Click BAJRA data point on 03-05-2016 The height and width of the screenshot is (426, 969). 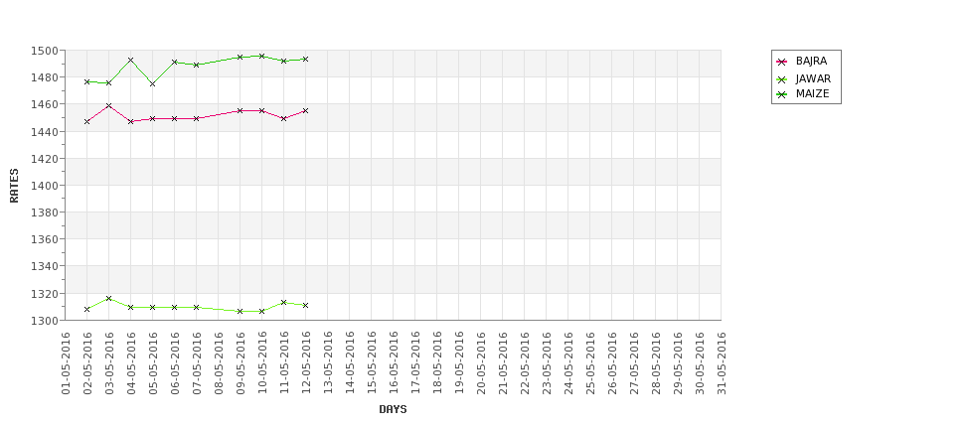point(108,105)
